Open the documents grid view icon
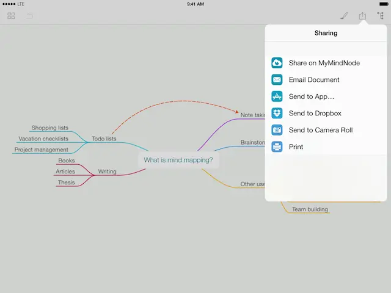Viewport: 391px width, 293px height. 11,16
